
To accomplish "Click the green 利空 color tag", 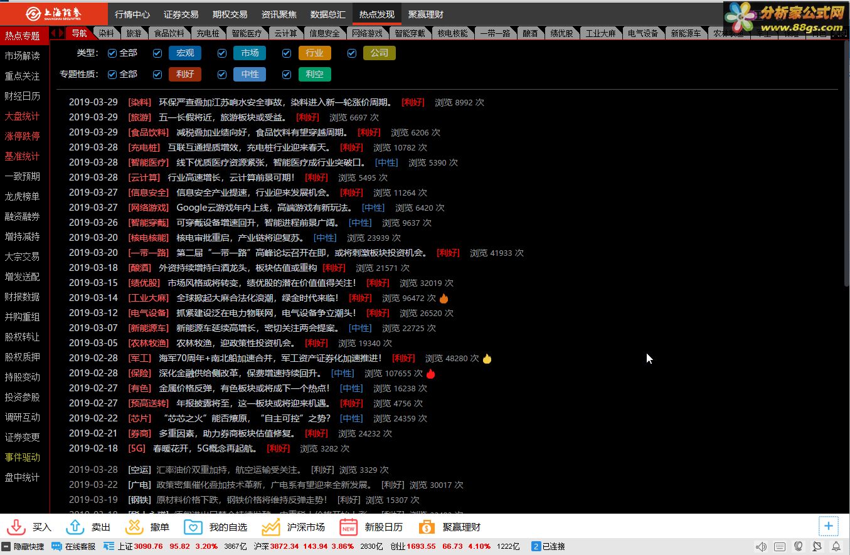I will pos(315,74).
